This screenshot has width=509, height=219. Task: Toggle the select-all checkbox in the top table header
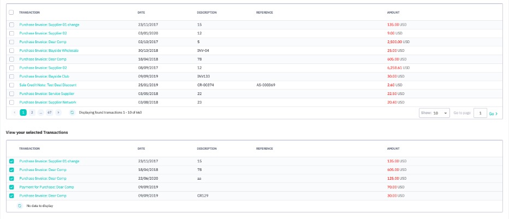(12, 11)
